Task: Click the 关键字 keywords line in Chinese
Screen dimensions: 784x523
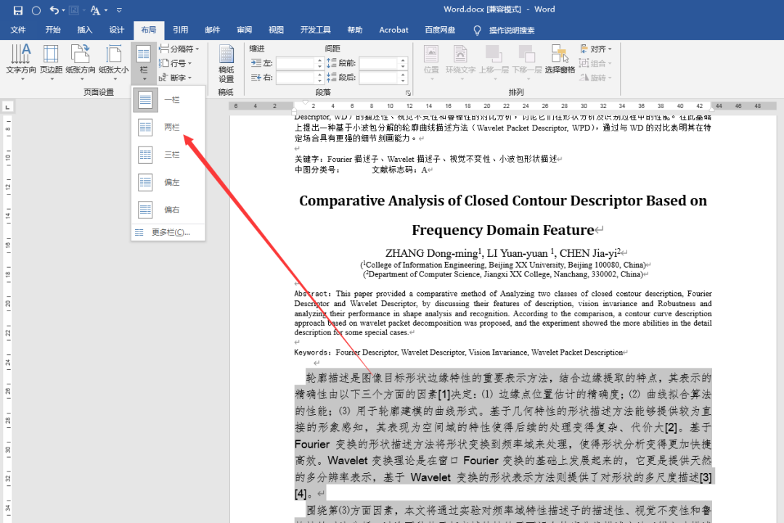Action: coord(425,160)
